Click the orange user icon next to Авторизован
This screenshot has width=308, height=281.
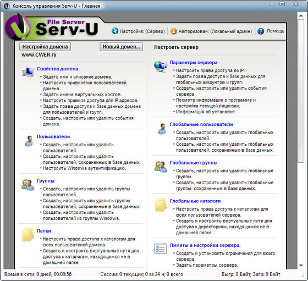[x=173, y=31]
